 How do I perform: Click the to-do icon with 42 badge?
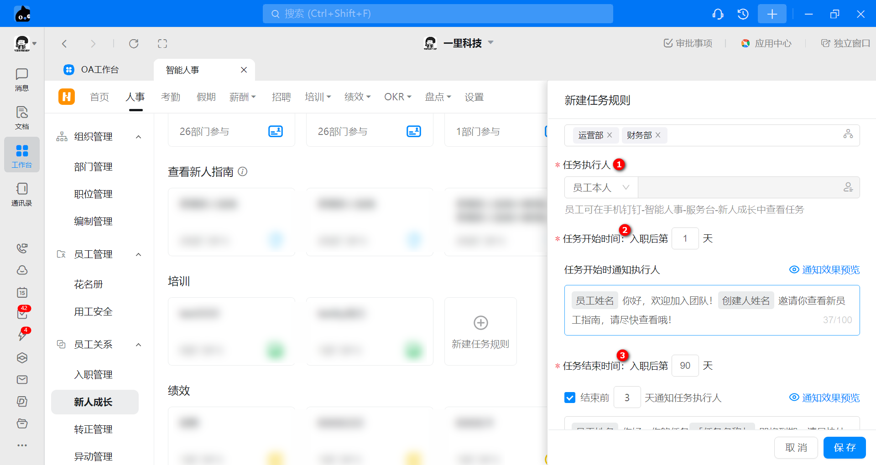pyautogui.click(x=22, y=313)
